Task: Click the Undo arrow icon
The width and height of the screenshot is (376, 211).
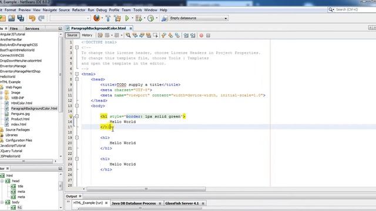Action: pos(32,18)
